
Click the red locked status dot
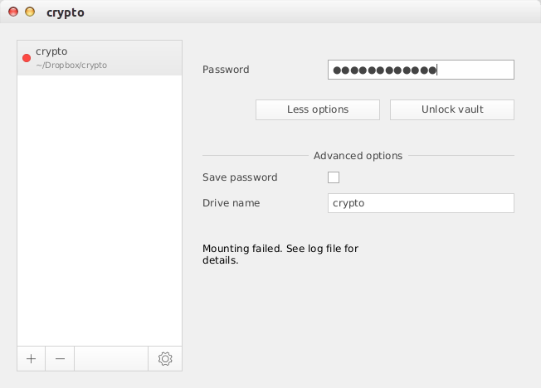[27, 58]
